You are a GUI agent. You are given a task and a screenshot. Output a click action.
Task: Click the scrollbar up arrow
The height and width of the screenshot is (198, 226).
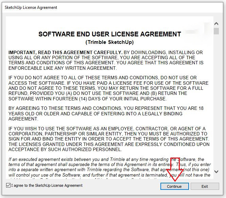pyautogui.click(x=216, y=24)
